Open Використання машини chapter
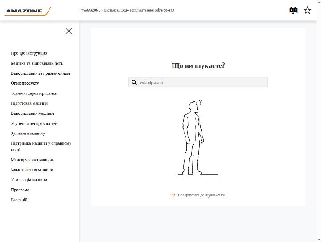Image resolution: width=321 pixels, height=242 pixels. (33, 113)
